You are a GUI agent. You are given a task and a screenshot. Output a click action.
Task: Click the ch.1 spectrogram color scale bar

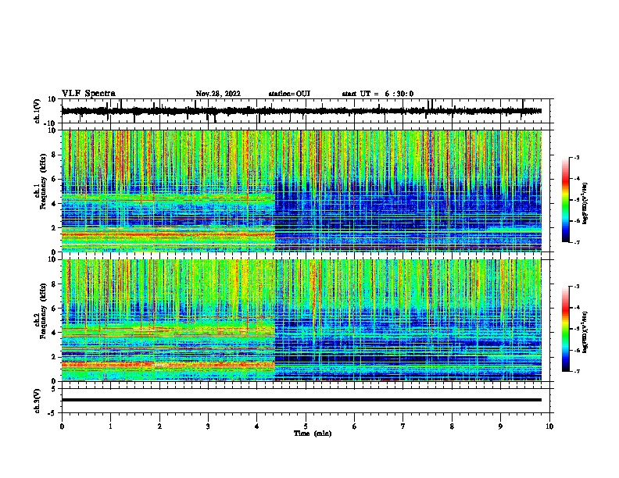click(566, 200)
